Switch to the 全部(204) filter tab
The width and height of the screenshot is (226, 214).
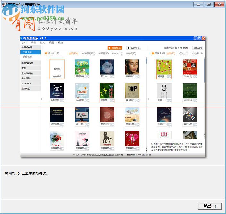click(73, 53)
